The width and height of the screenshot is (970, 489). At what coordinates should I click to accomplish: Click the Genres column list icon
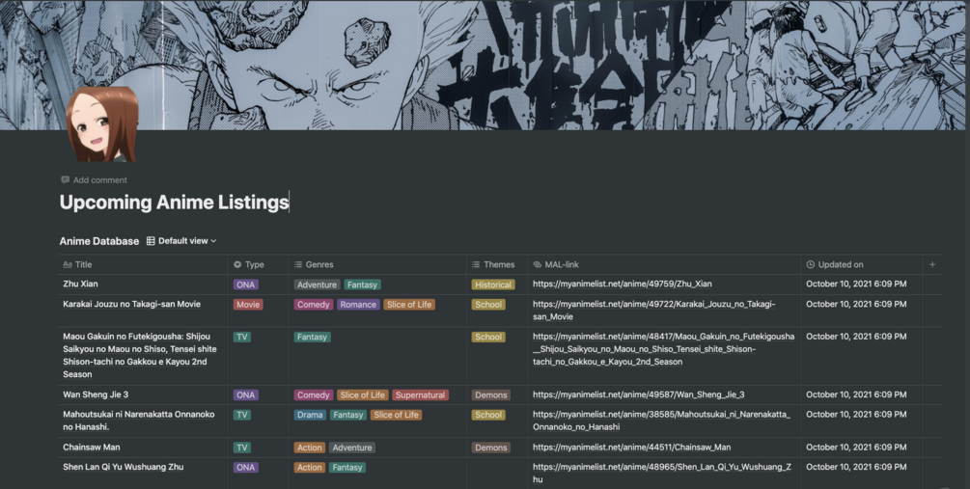point(298,264)
